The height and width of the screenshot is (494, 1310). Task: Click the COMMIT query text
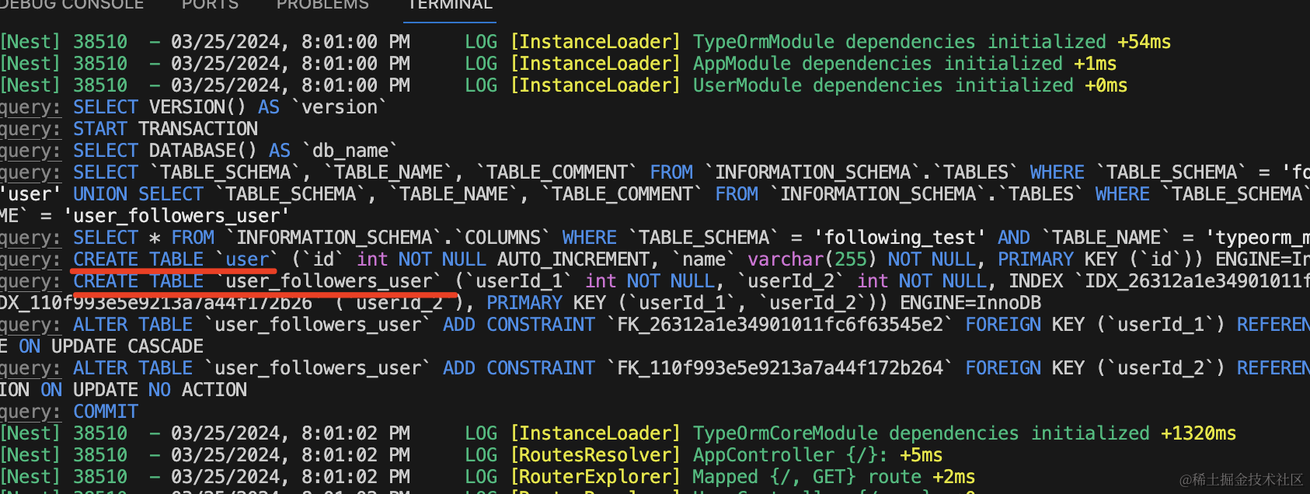tap(106, 412)
